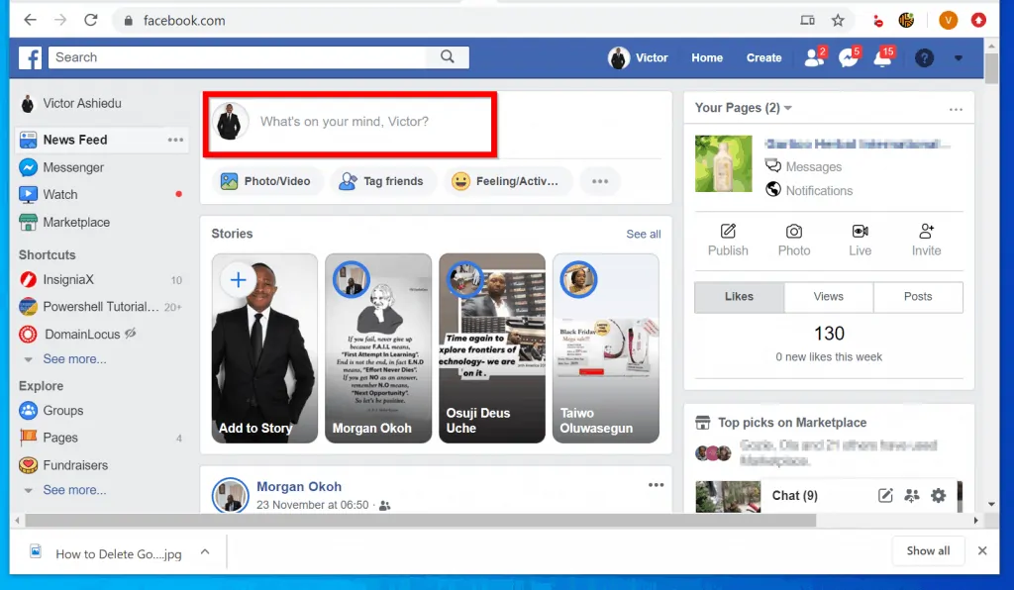
Task: Click Show all in the downloads bar
Action: point(927,550)
